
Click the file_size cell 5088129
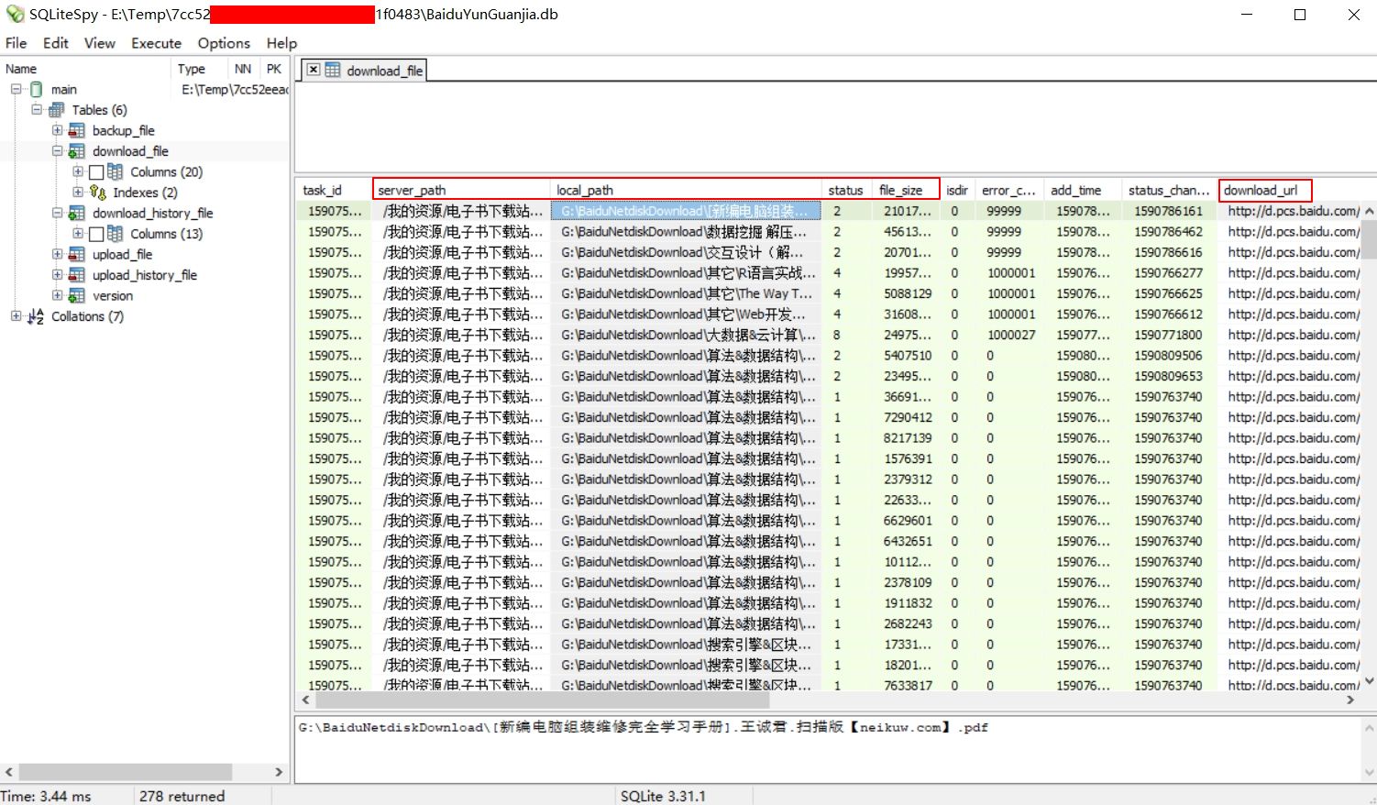(x=908, y=293)
